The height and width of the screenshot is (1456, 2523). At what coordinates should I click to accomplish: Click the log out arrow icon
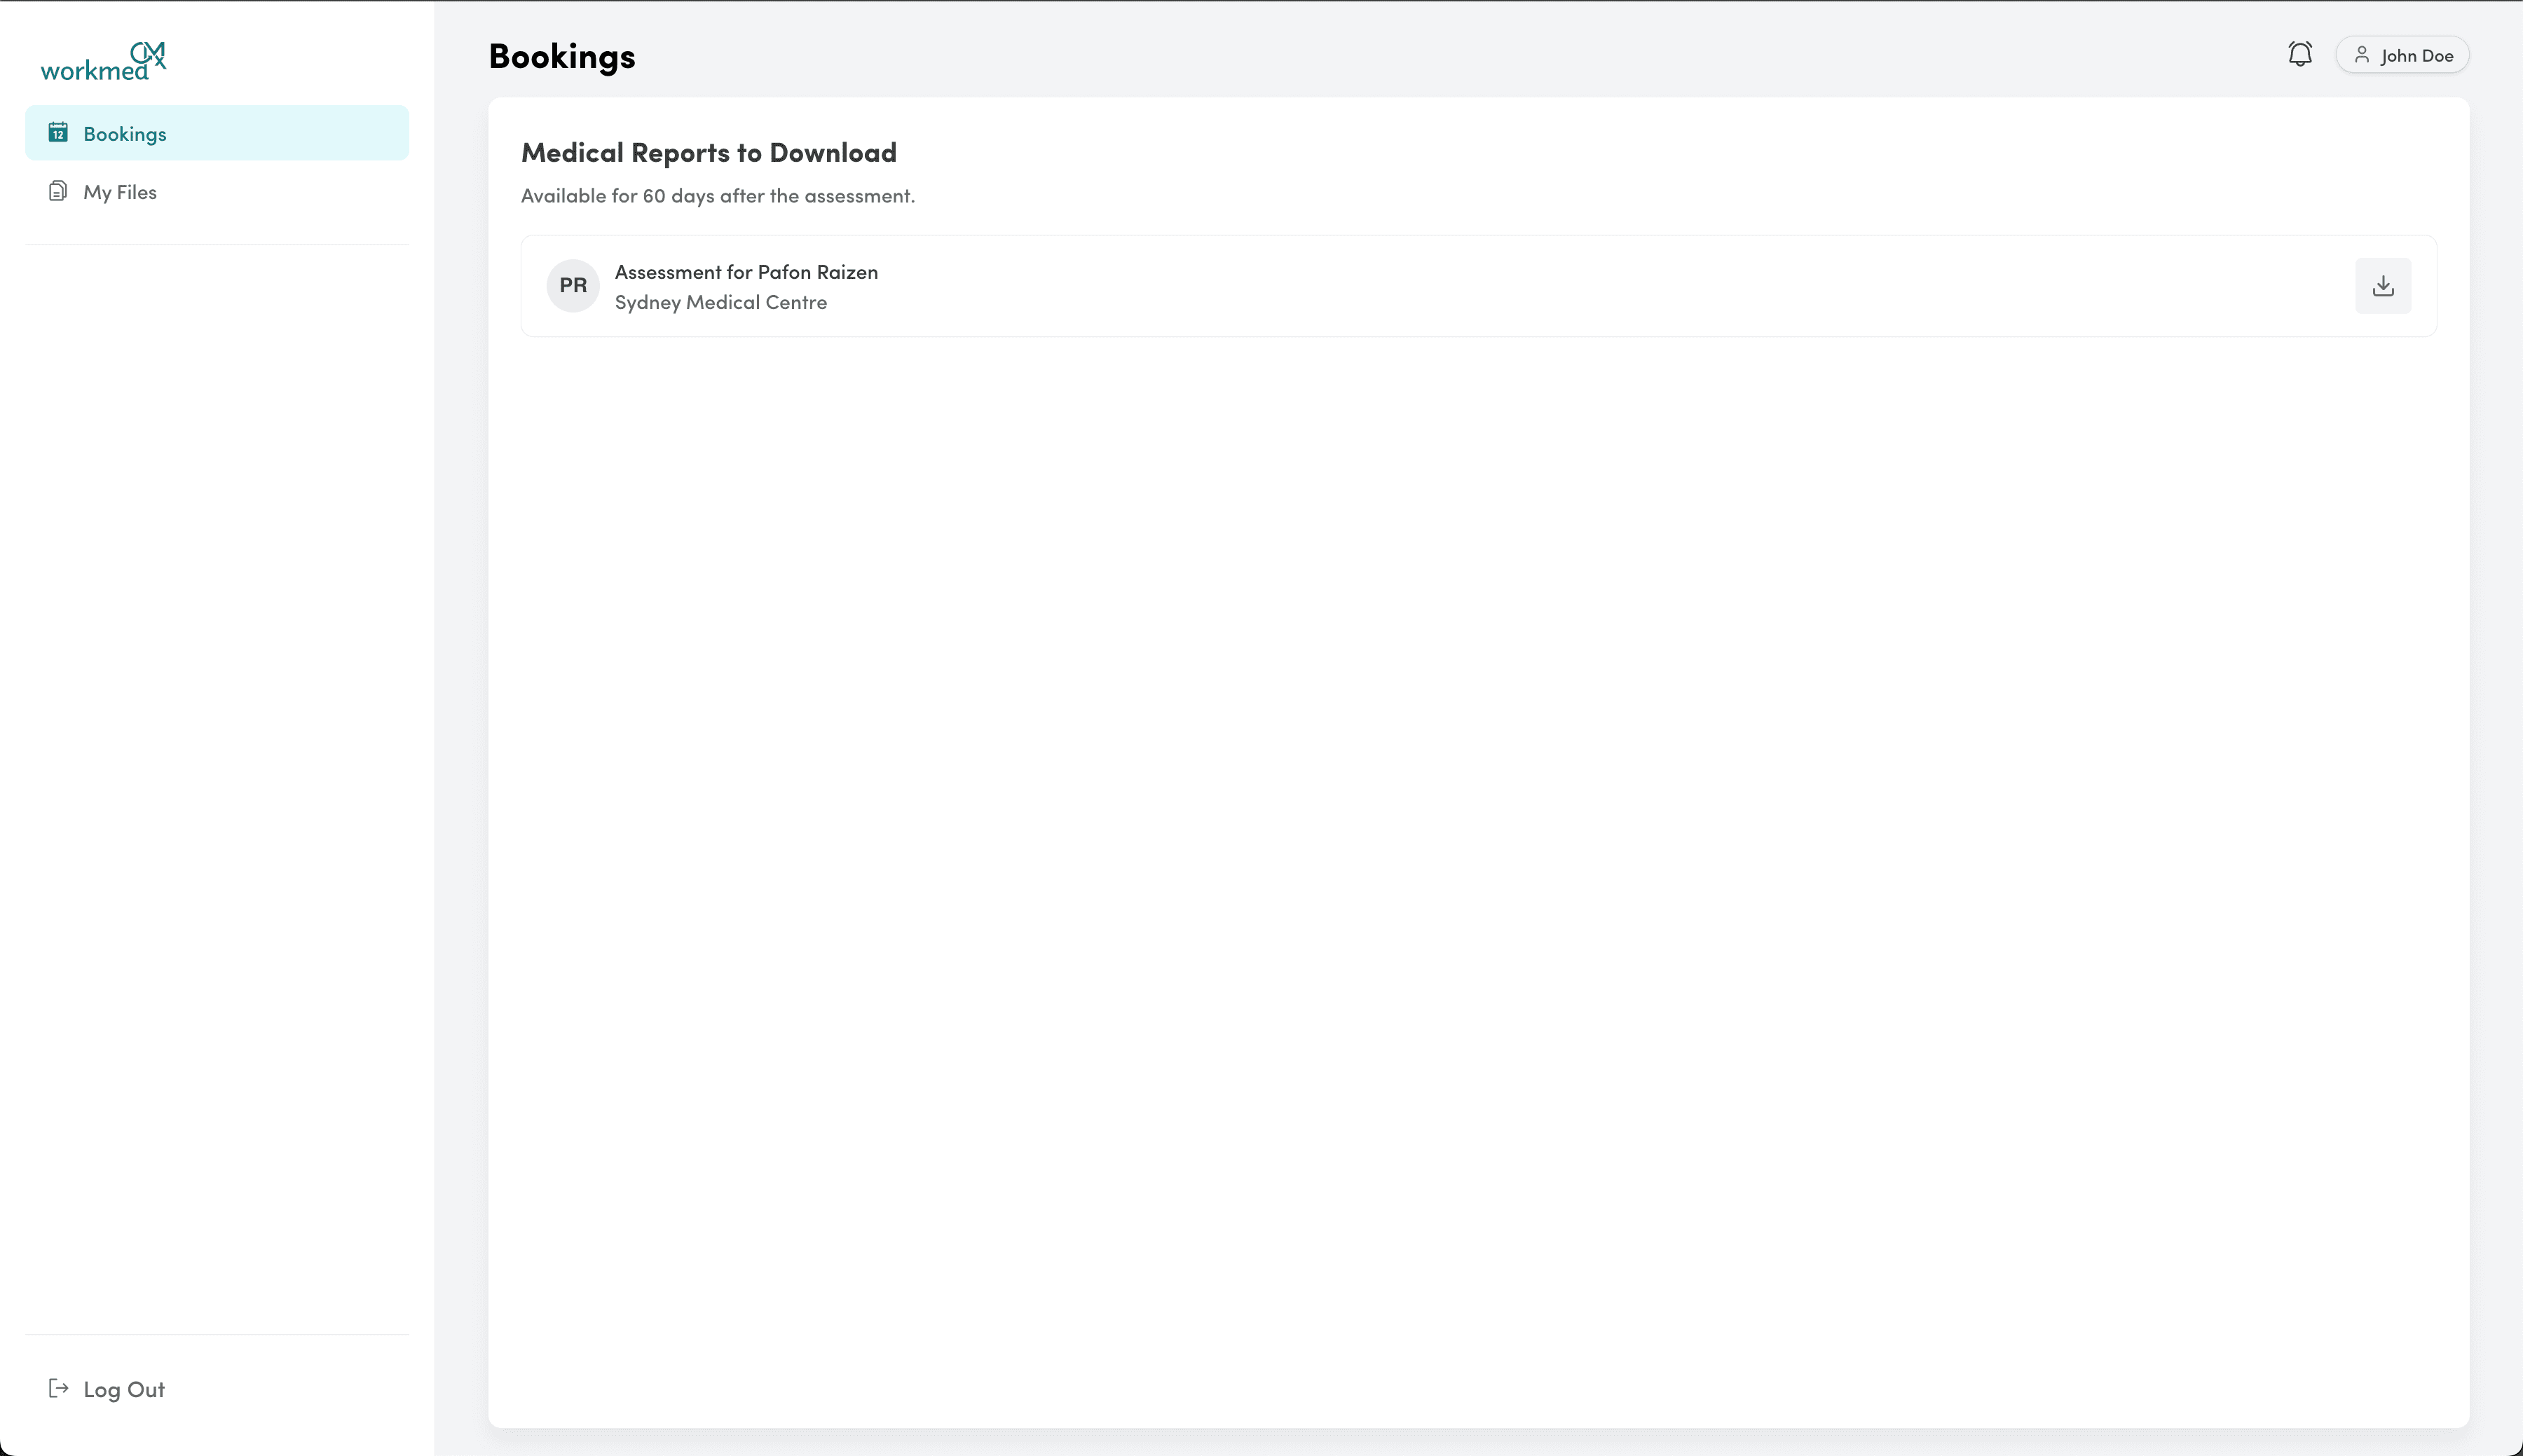[x=58, y=1388]
